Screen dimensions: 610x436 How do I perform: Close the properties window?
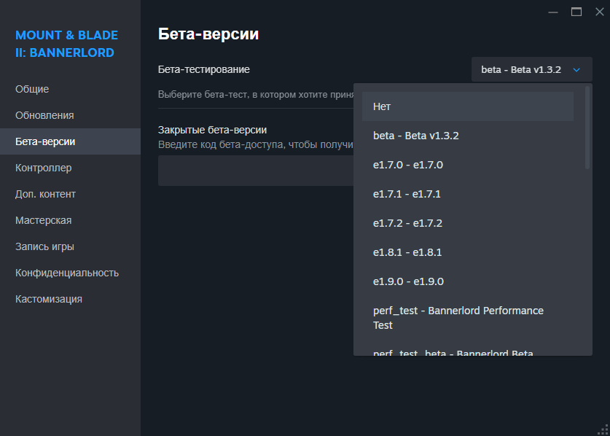pyautogui.click(x=600, y=12)
